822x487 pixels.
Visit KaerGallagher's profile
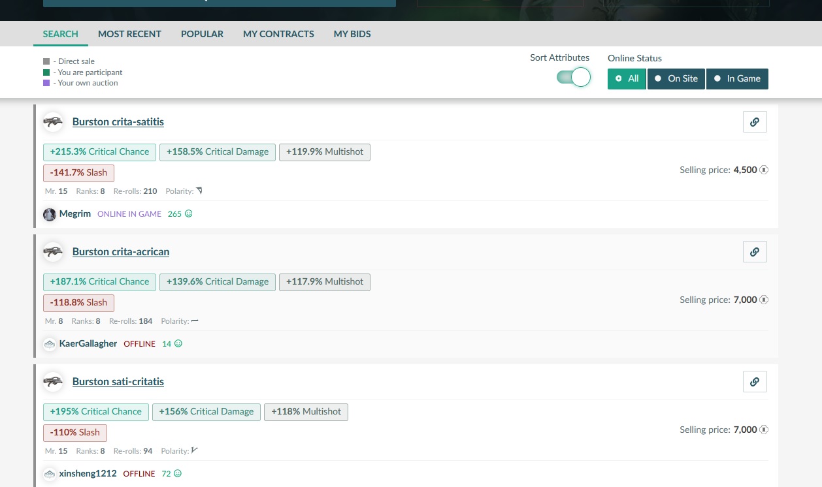[x=88, y=343]
